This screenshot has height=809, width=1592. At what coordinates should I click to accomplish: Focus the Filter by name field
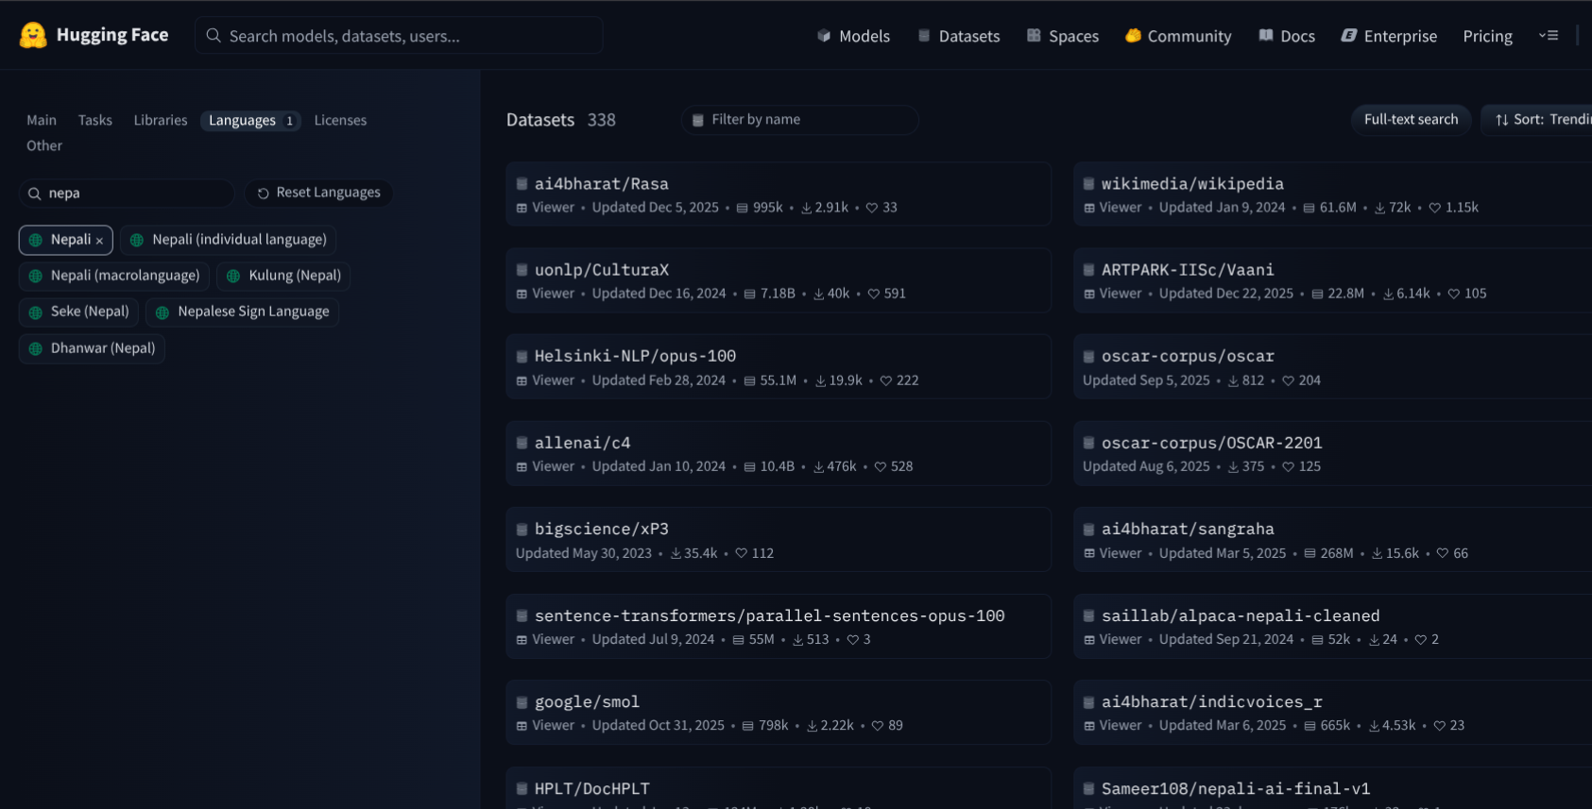800,120
